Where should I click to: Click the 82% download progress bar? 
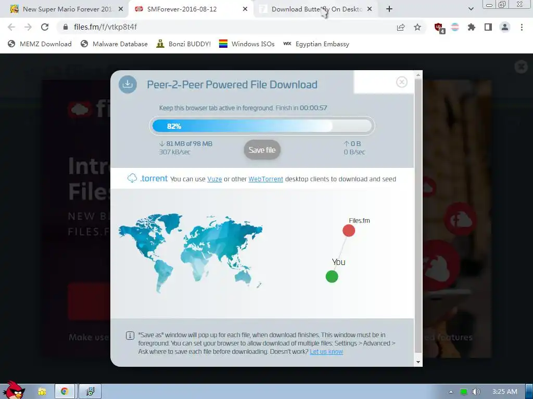click(262, 126)
